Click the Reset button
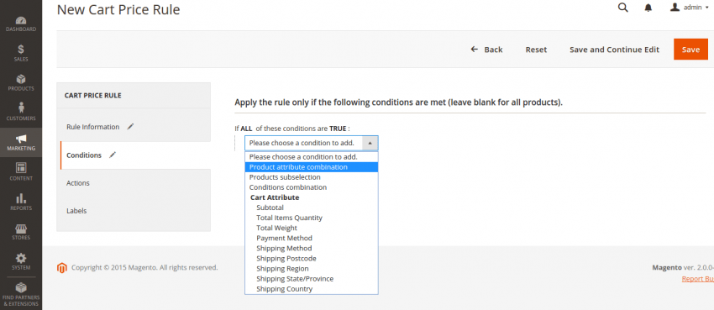Viewport: 714px width, 310px height. [x=536, y=50]
